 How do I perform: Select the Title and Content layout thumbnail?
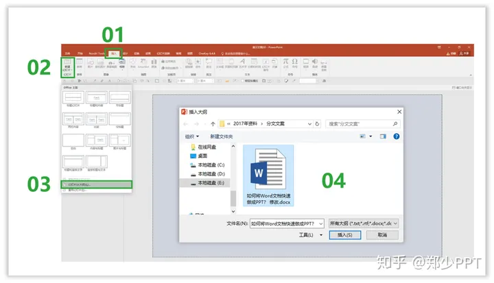coord(97,97)
